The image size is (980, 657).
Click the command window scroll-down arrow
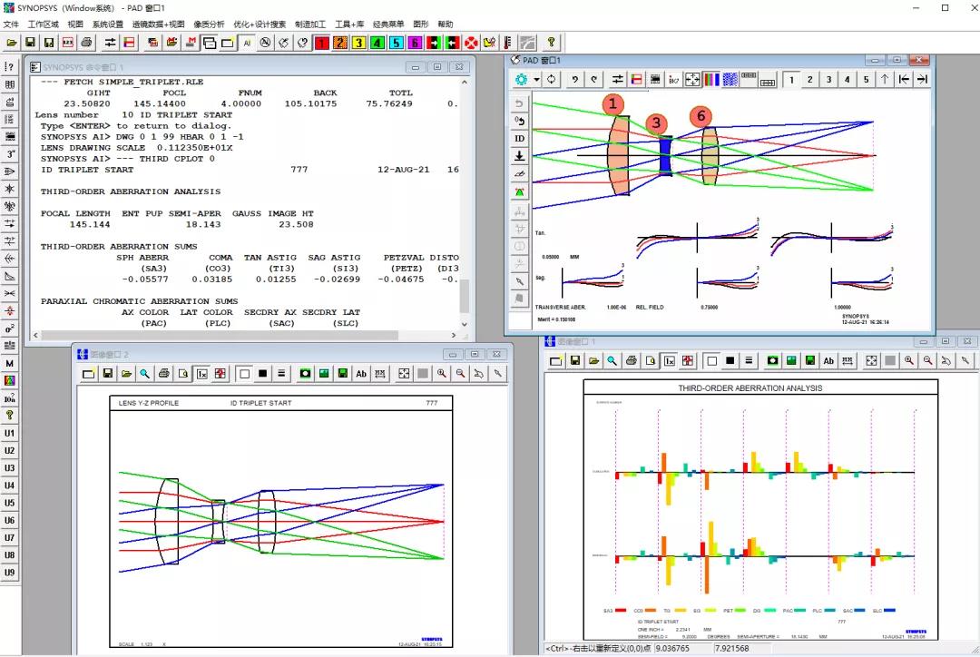point(465,324)
